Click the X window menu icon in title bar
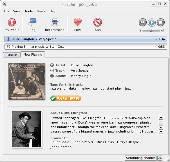170x162 pixels. pyautogui.click(x=5, y=4)
